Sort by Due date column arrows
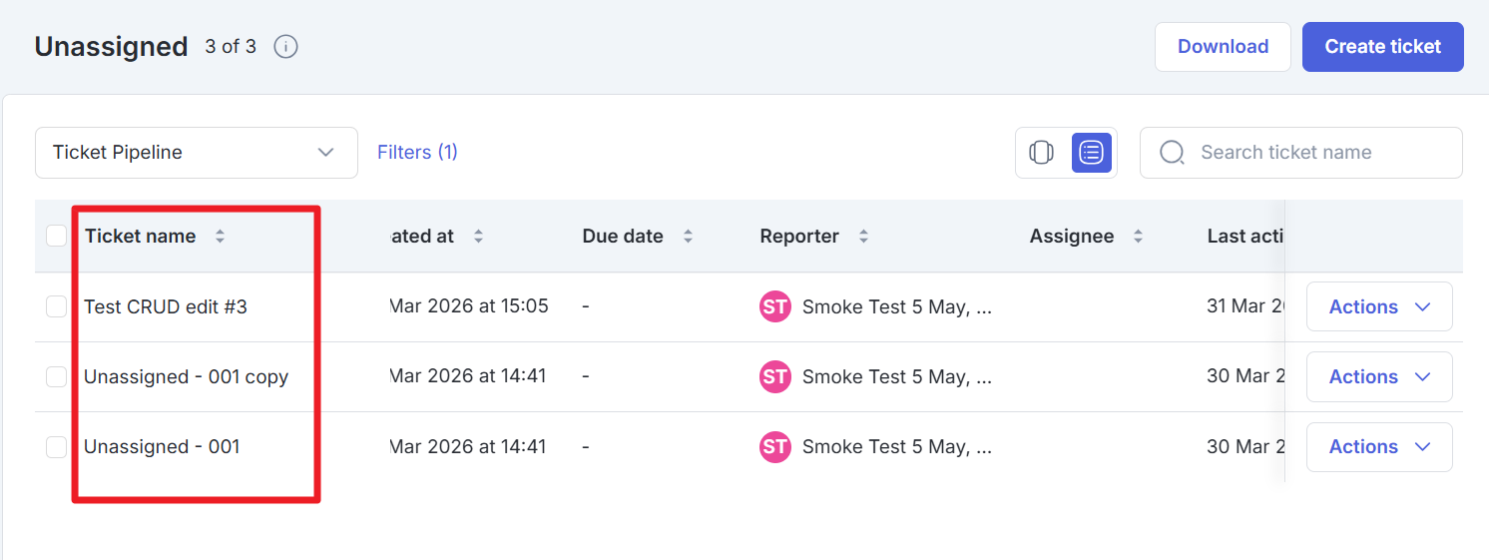The image size is (1489, 560). point(688,237)
